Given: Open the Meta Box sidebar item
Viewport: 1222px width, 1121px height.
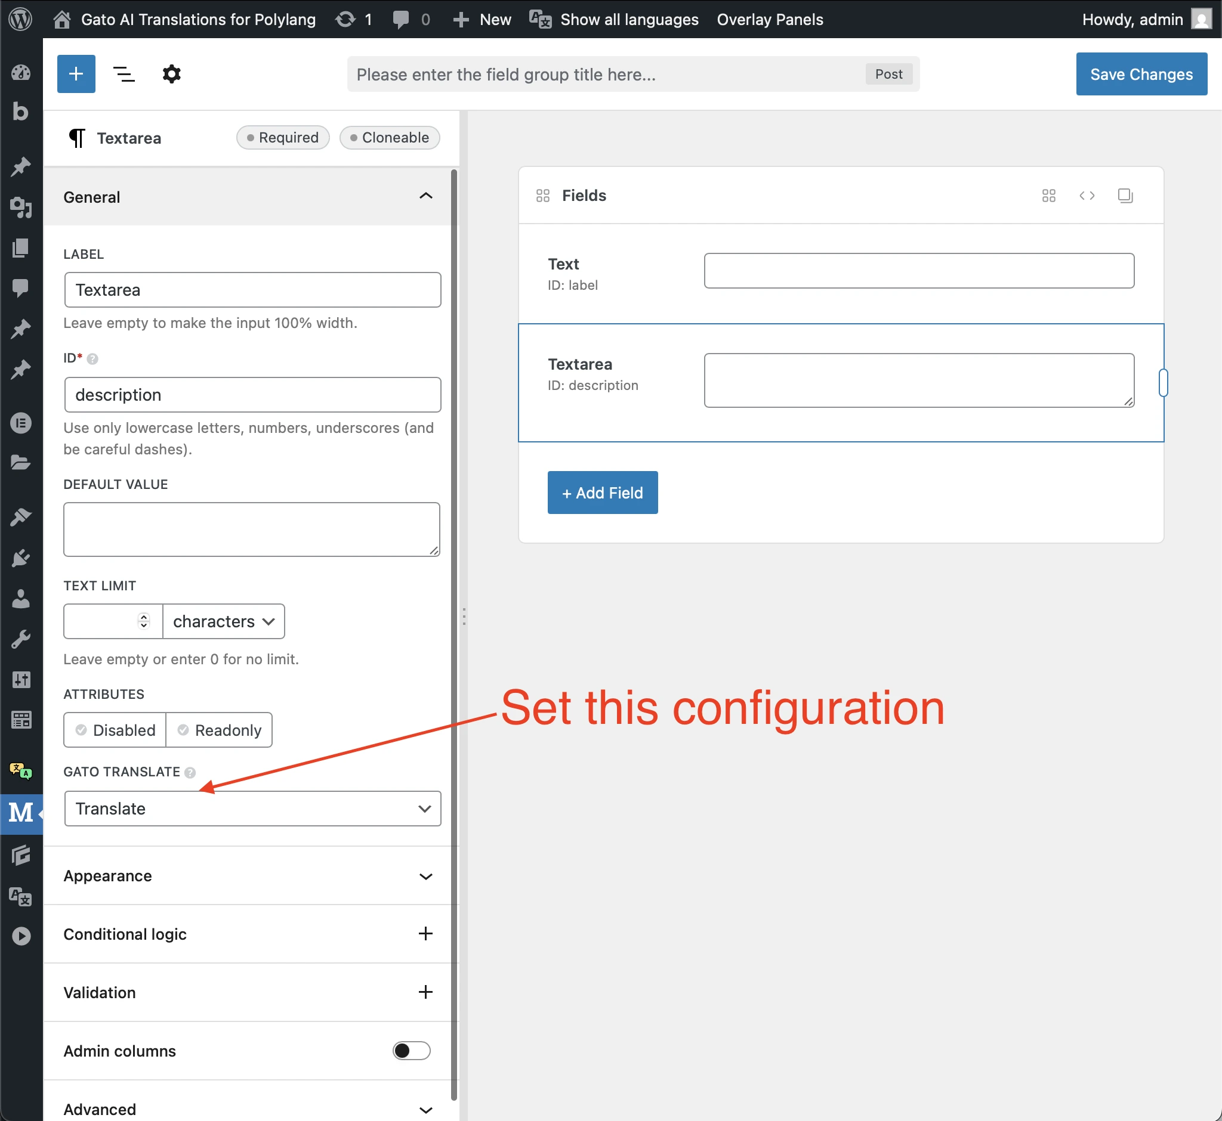Looking at the screenshot, I should (x=21, y=814).
